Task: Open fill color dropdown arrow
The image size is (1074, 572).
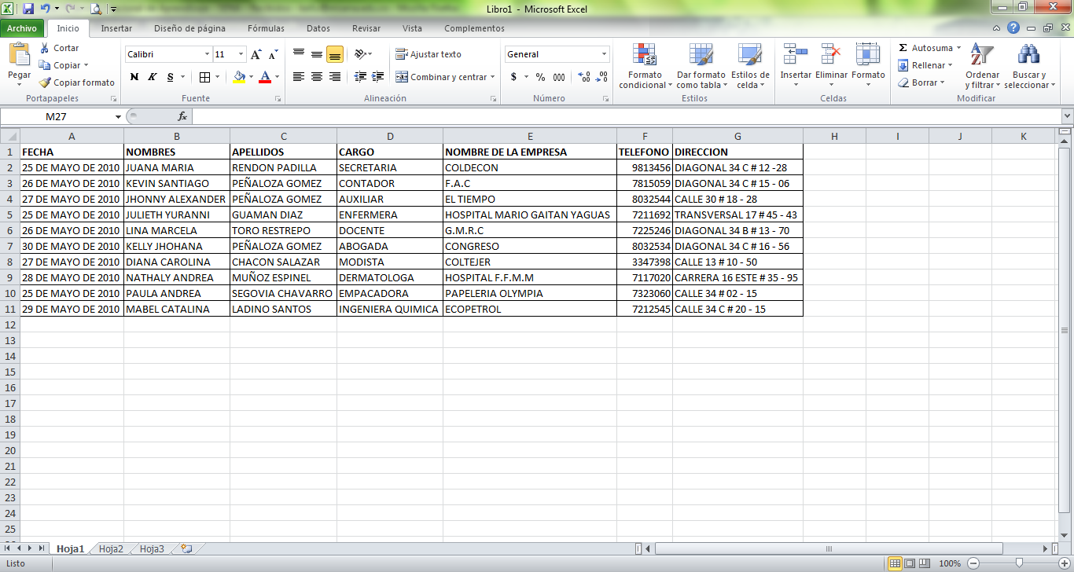Action: click(251, 77)
